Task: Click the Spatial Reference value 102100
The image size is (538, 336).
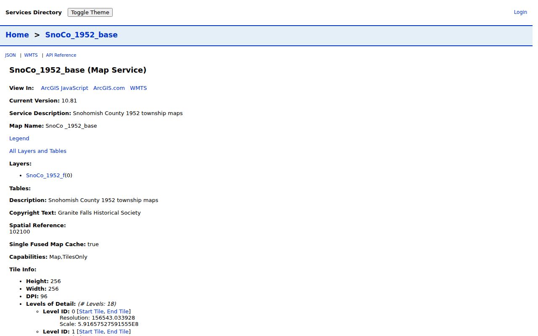Action: 20,232
